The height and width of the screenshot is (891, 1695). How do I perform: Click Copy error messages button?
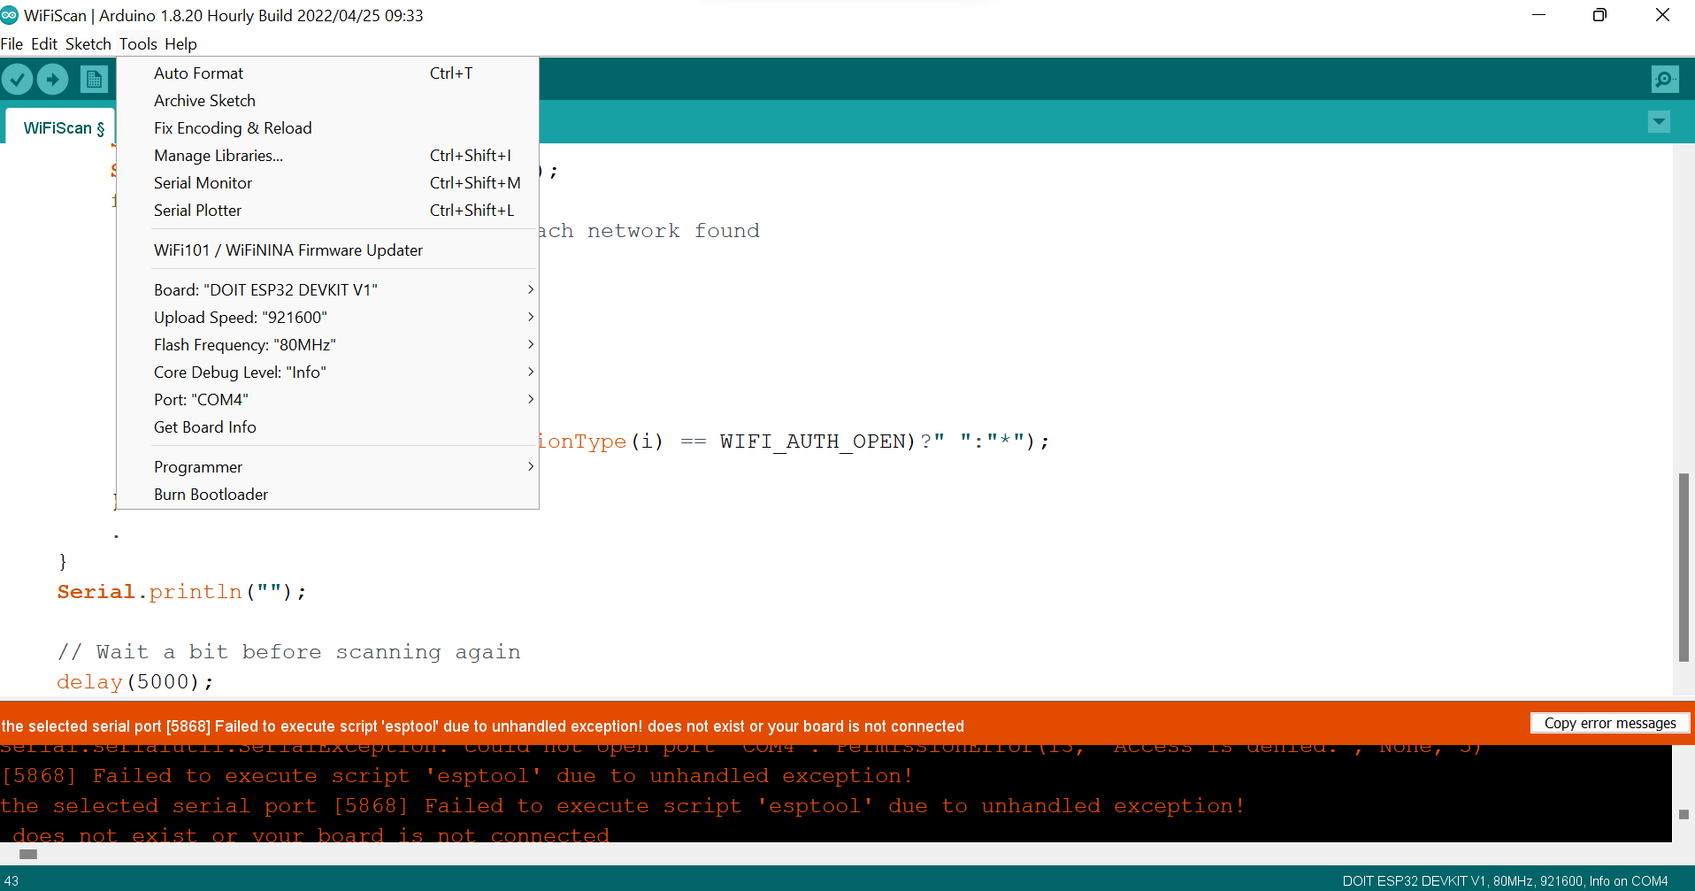[1609, 723]
